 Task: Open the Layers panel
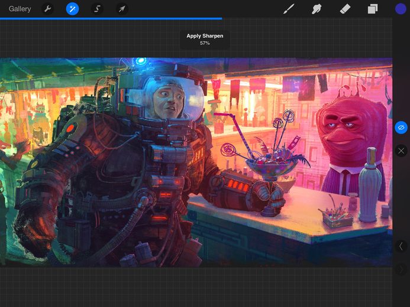pyautogui.click(x=373, y=9)
